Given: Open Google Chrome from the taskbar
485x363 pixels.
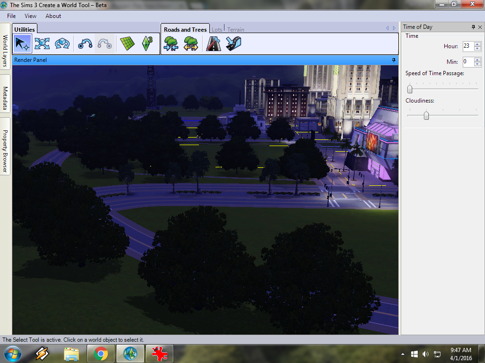Looking at the screenshot, I should click(x=100, y=354).
